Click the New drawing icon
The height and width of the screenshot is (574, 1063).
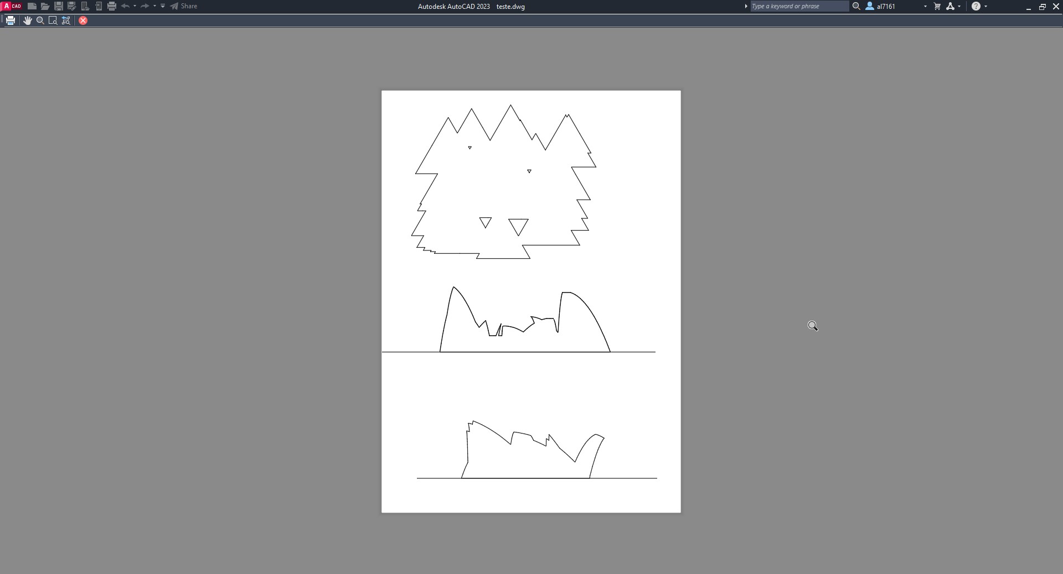(32, 6)
